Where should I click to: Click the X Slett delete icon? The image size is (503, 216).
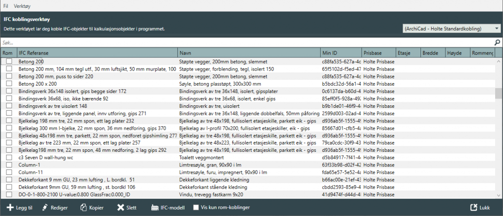[x=120, y=208]
